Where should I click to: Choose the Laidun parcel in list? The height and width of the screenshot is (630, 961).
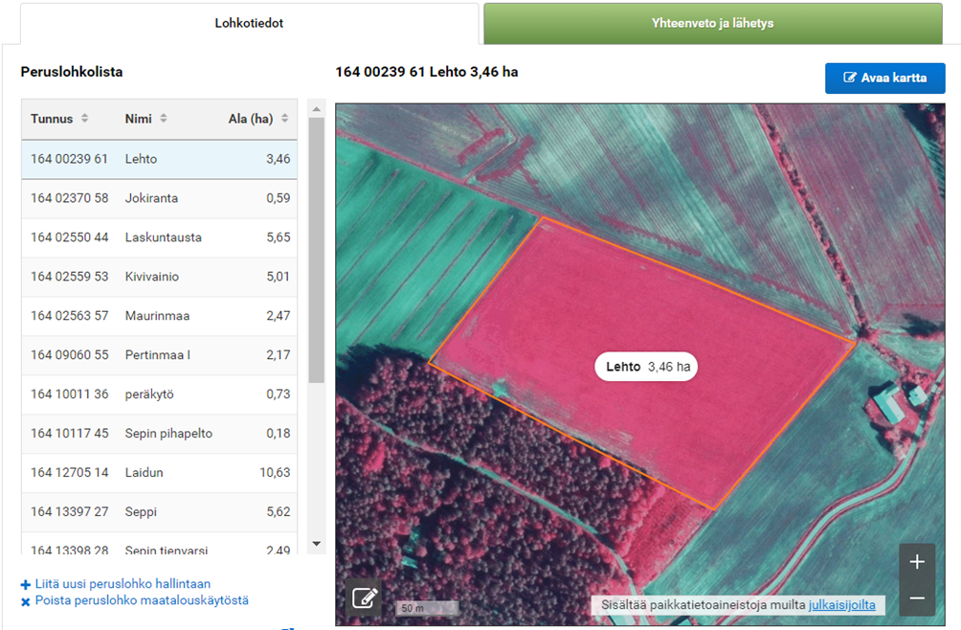pyautogui.click(x=159, y=472)
